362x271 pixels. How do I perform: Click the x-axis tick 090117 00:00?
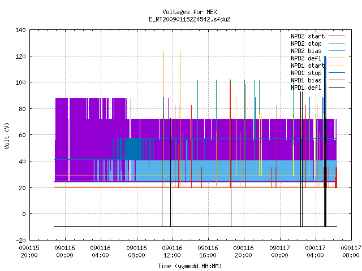(x=279, y=252)
